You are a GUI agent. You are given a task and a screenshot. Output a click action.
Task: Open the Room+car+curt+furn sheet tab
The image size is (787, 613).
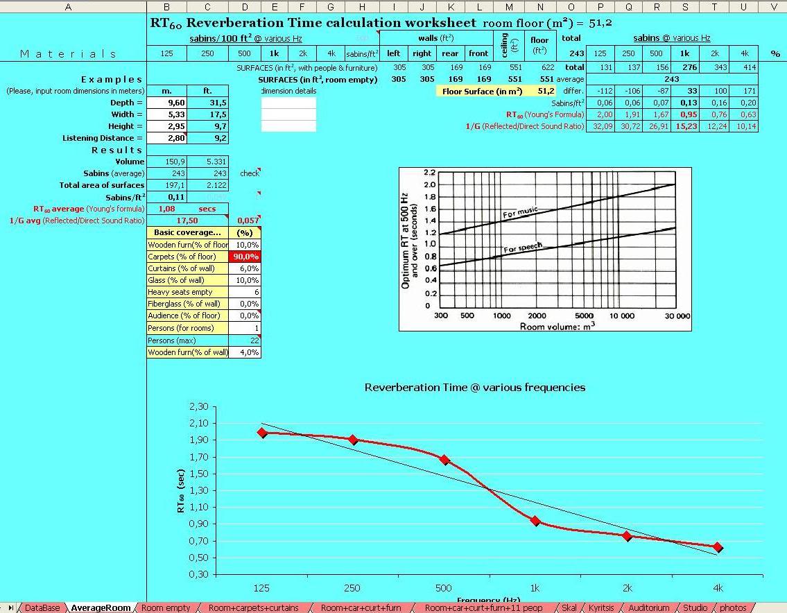click(361, 608)
